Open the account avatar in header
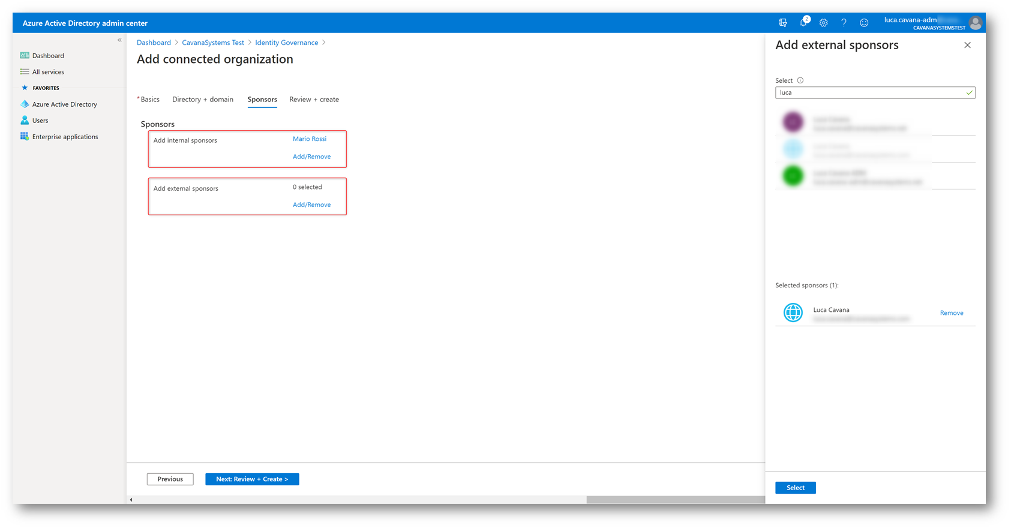1011x529 pixels. click(x=976, y=23)
